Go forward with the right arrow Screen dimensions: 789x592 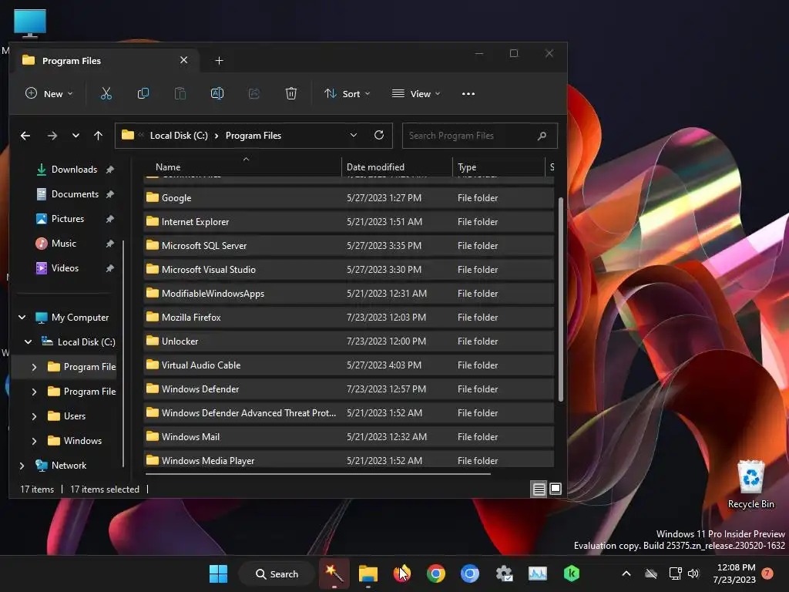click(52, 136)
